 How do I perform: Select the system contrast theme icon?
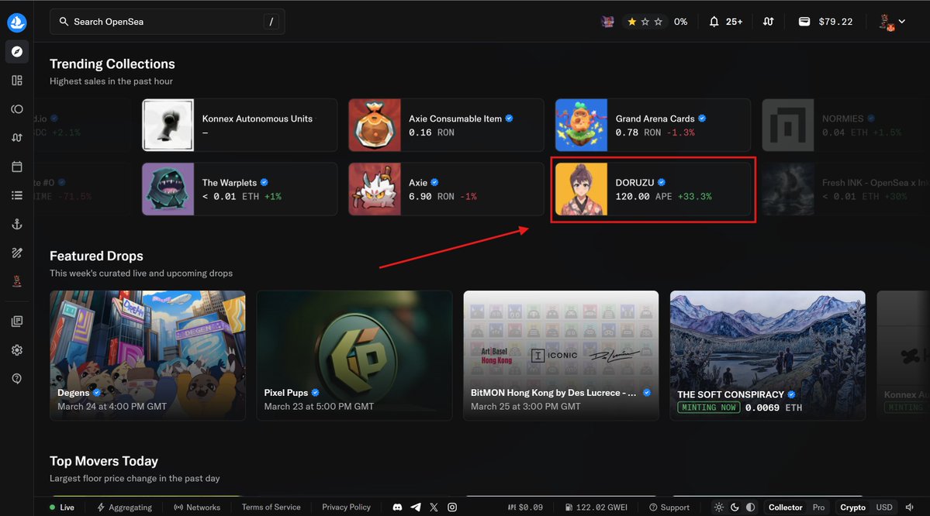[750, 507]
